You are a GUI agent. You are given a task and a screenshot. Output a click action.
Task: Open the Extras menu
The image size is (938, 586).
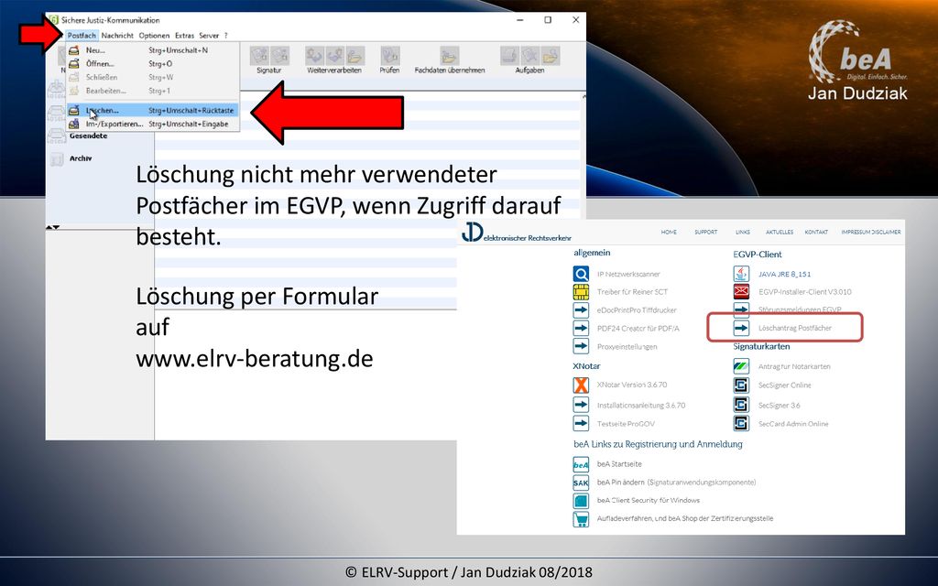pos(184,36)
